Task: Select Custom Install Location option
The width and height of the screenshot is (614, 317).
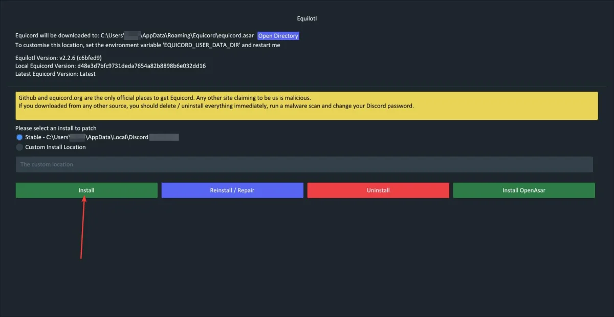Action: click(x=20, y=147)
